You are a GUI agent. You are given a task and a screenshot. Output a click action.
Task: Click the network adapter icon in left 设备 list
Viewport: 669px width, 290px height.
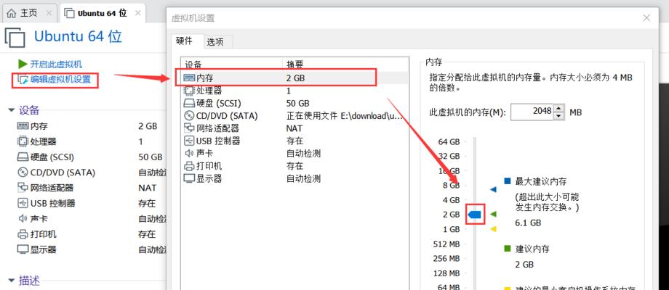[x=23, y=188]
